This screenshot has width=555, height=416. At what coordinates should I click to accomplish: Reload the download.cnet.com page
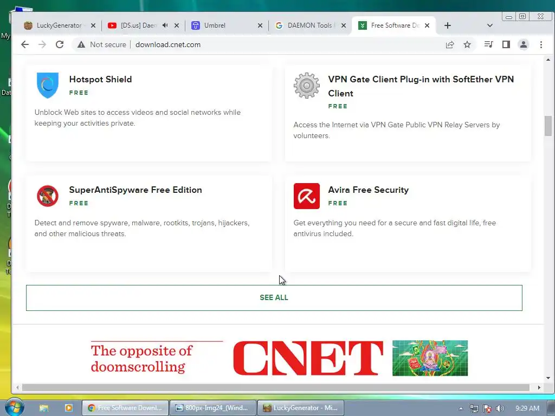(60, 44)
